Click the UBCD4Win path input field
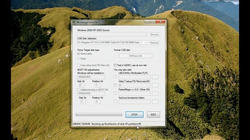The height and width of the screenshot is (140, 250). 134,77
